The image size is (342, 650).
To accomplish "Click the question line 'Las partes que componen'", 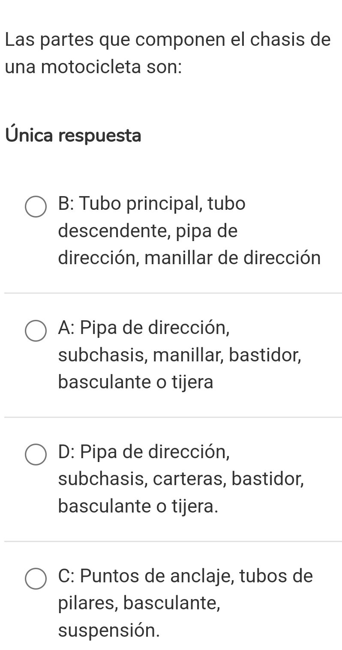I will point(168,40).
